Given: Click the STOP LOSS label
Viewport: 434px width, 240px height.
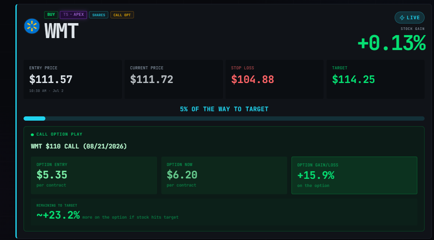Looking at the screenshot, I should 242,68.
